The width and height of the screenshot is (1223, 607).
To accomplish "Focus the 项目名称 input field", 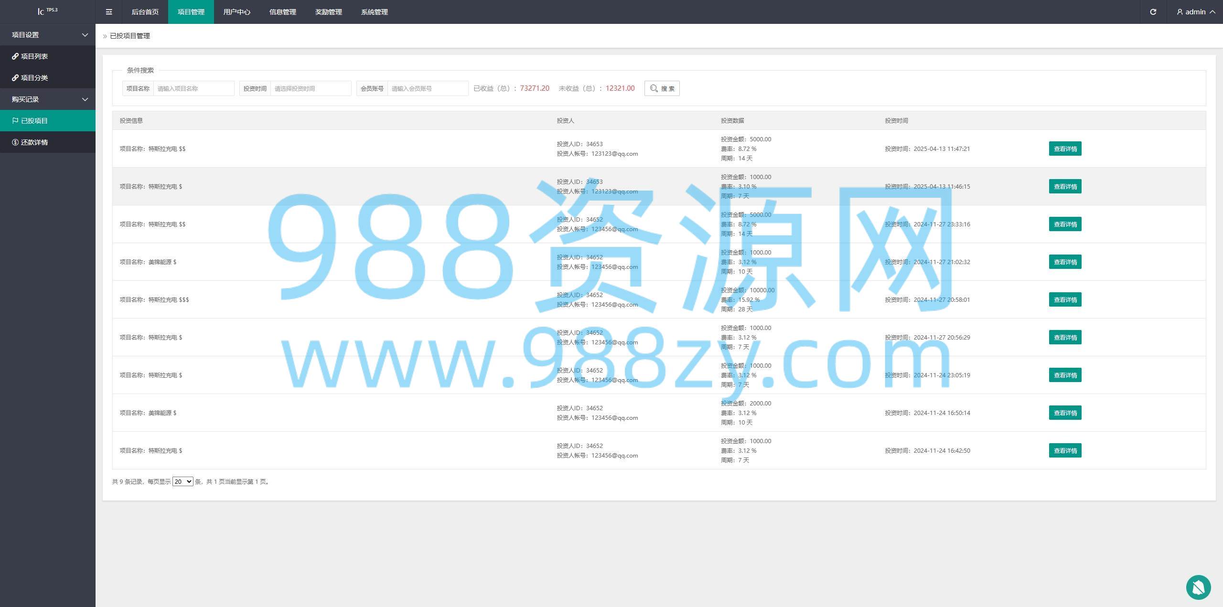I will click(193, 88).
